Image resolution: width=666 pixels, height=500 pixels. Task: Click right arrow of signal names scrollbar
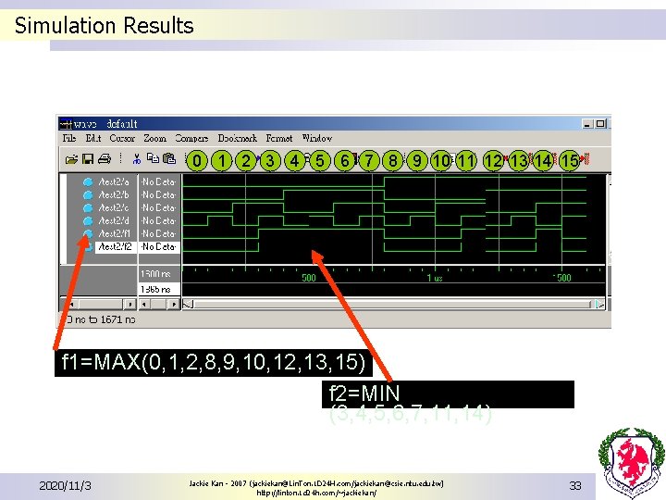tap(130, 304)
